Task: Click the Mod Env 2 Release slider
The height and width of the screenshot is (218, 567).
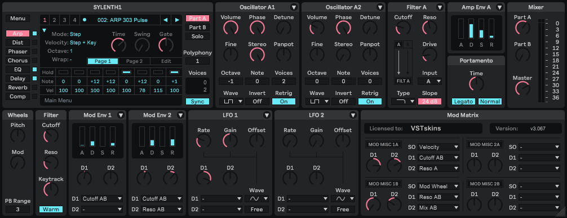Action: (172, 136)
